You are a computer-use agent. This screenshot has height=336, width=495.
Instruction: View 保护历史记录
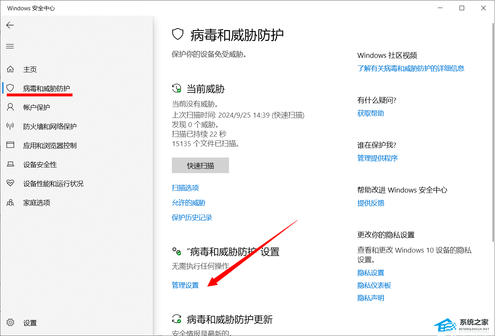pyautogui.click(x=192, y=218)
